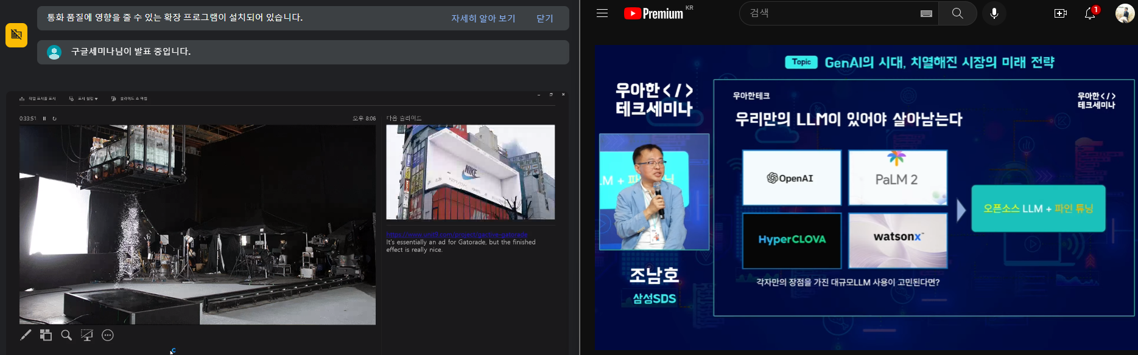Click the next slide preview with the Nike billboard

pos(470,172)
